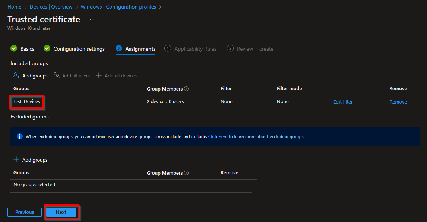Open the Configuration settings tab
The image size is (427, 222).
[x=78, y=48]
